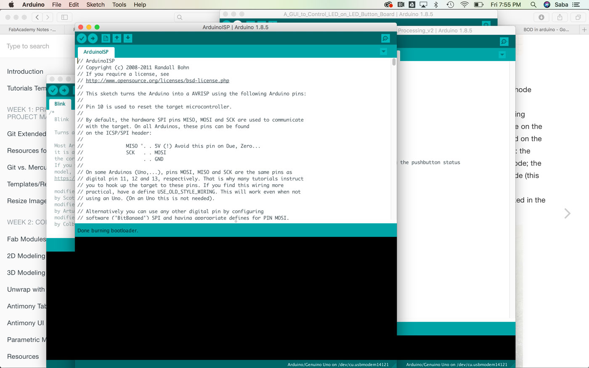The height and width of the screenshot is (368, 589).
Task: Open the Wi-Fi status menu
Action: click(x=464, y=5)
